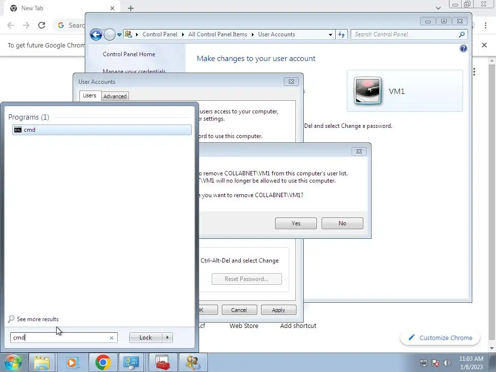Click Apply in User Accounts dialog

coord(279,310)
